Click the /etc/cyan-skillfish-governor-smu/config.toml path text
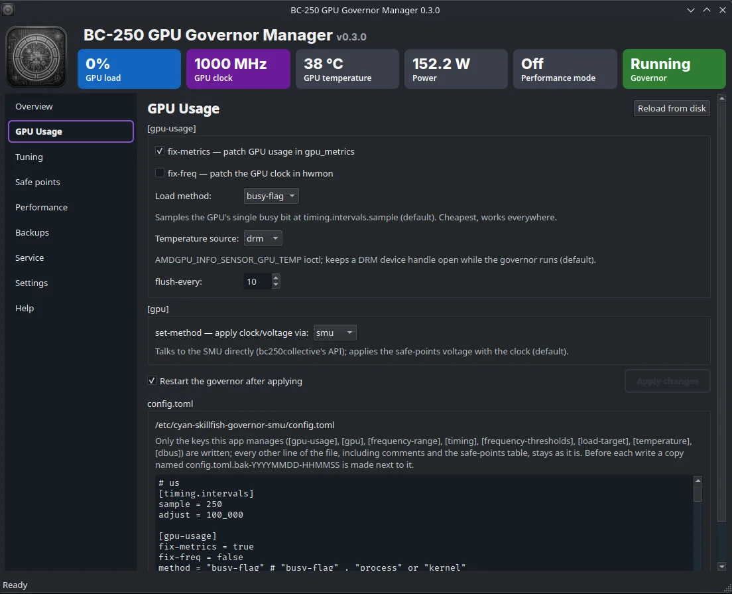Screen dimensions: 732x594 (245, 425)
